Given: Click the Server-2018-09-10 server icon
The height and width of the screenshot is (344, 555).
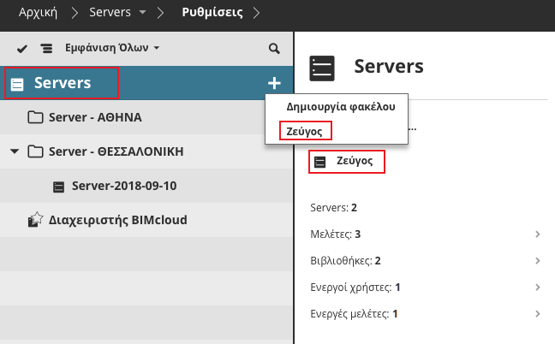Looking at the screenshot, I should [x=59, y=186].
